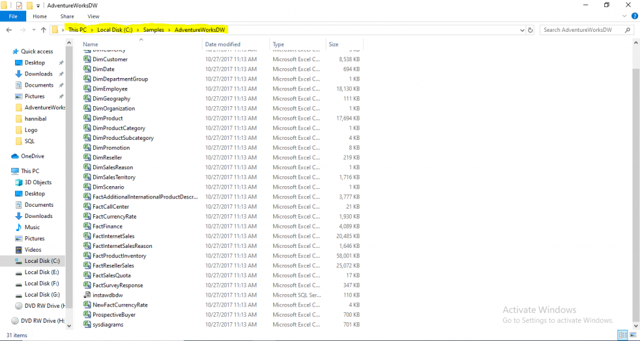Select the DimDate file icon
The height and width of the screenshot is (341, 640).
(x=86, y=69)
